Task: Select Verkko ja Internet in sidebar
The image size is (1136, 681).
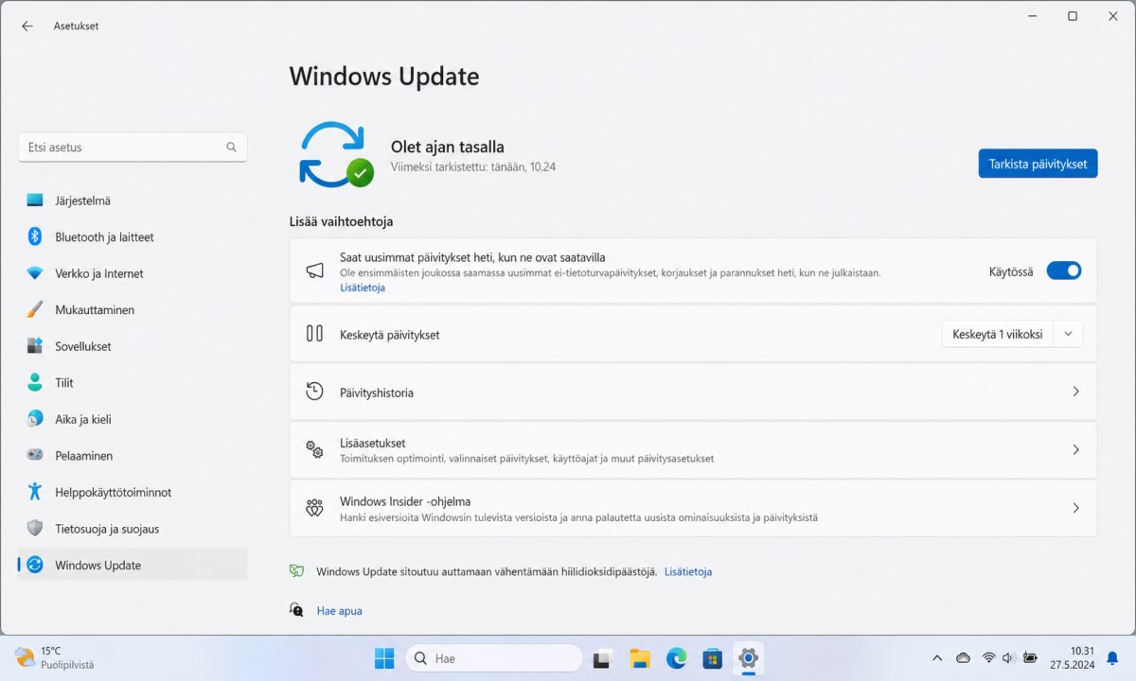Action: [x=133, y=273]
